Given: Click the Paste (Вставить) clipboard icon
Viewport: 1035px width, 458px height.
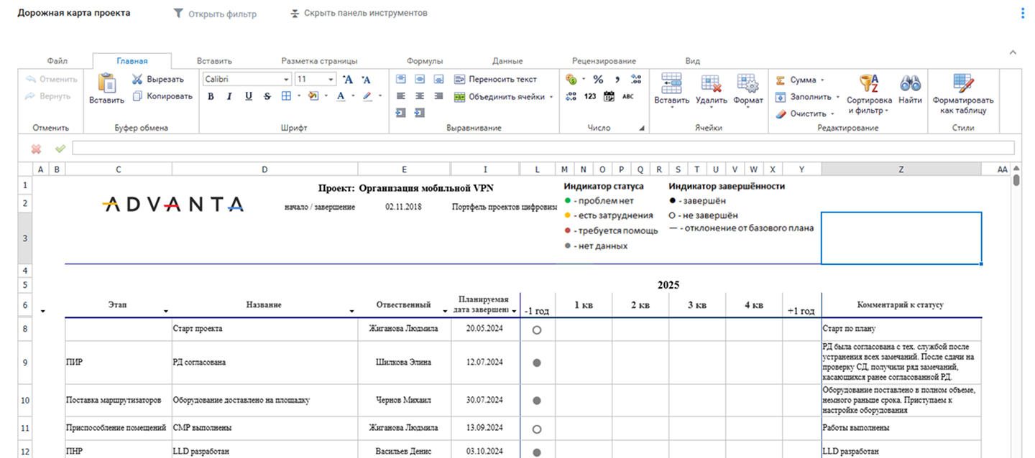Looking at the screenshot, I should point(107,83).
